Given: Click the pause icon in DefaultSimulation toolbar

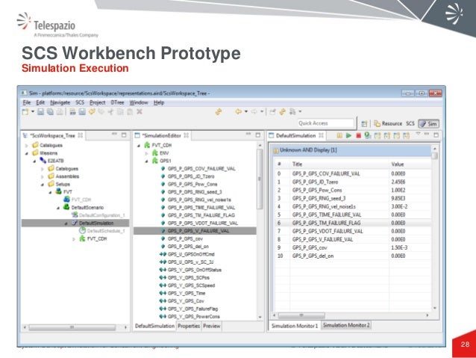Looking at the screenshot, I should point(339,135).
